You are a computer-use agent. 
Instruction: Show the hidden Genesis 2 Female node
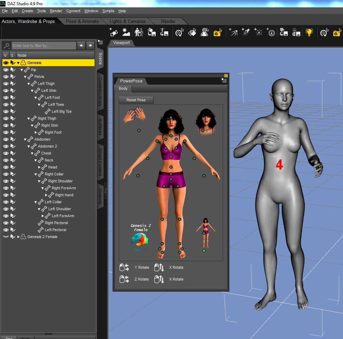[6, 237]
